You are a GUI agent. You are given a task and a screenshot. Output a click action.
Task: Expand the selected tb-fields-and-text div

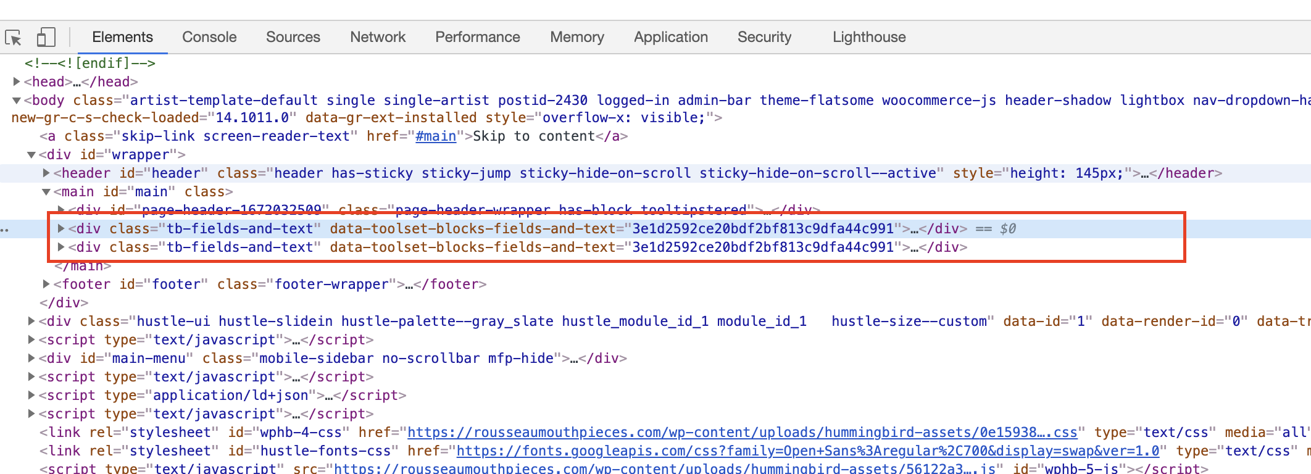tap(60, 228)
